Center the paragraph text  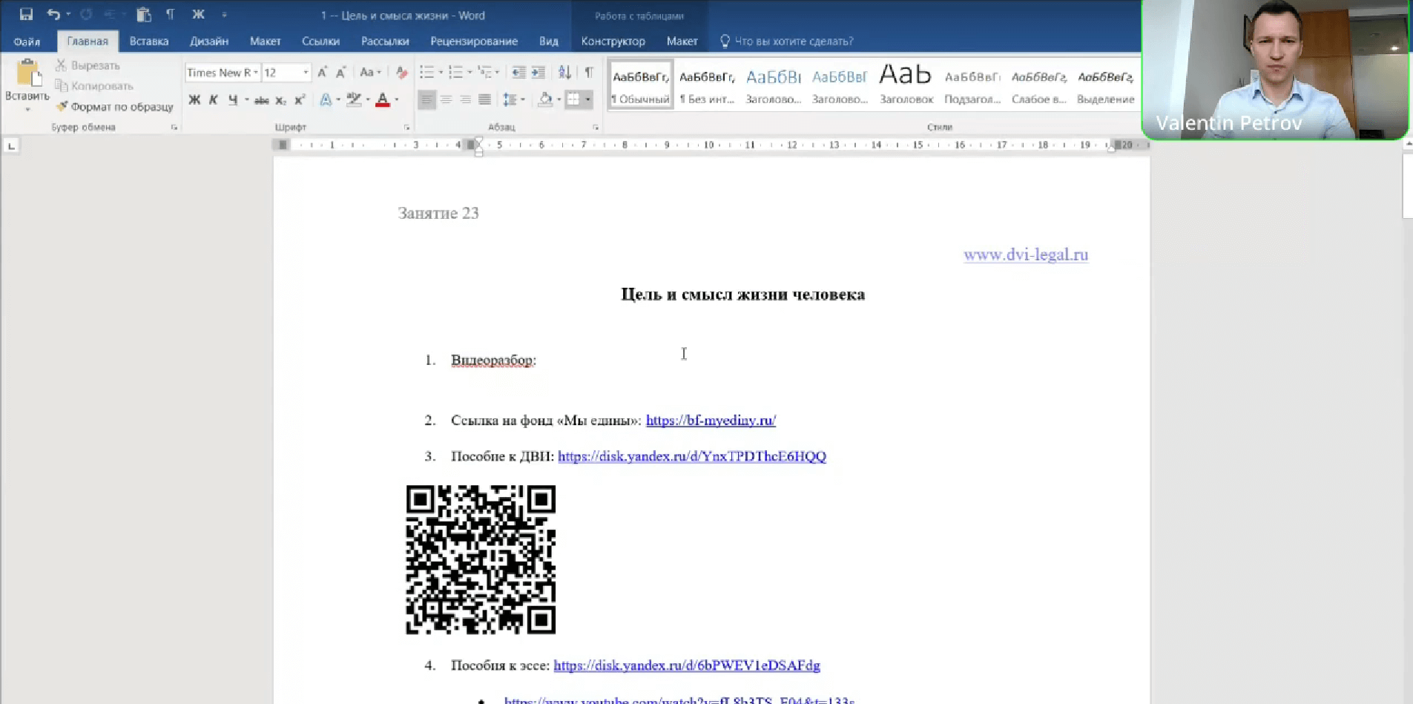447,100
